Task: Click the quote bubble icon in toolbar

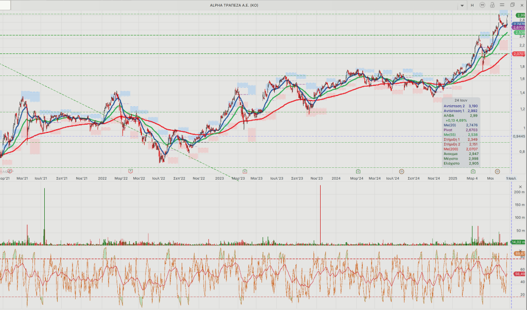Action: coord(482,5)
